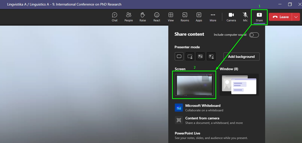Screen dimensions: 302x143
Task: Click the Screen section label
Action: click(x=180, y=69)
